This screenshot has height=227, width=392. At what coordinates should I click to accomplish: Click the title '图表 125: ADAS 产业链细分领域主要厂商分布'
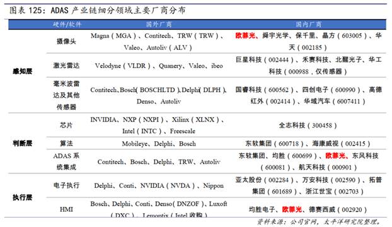[x=98, y=10]
